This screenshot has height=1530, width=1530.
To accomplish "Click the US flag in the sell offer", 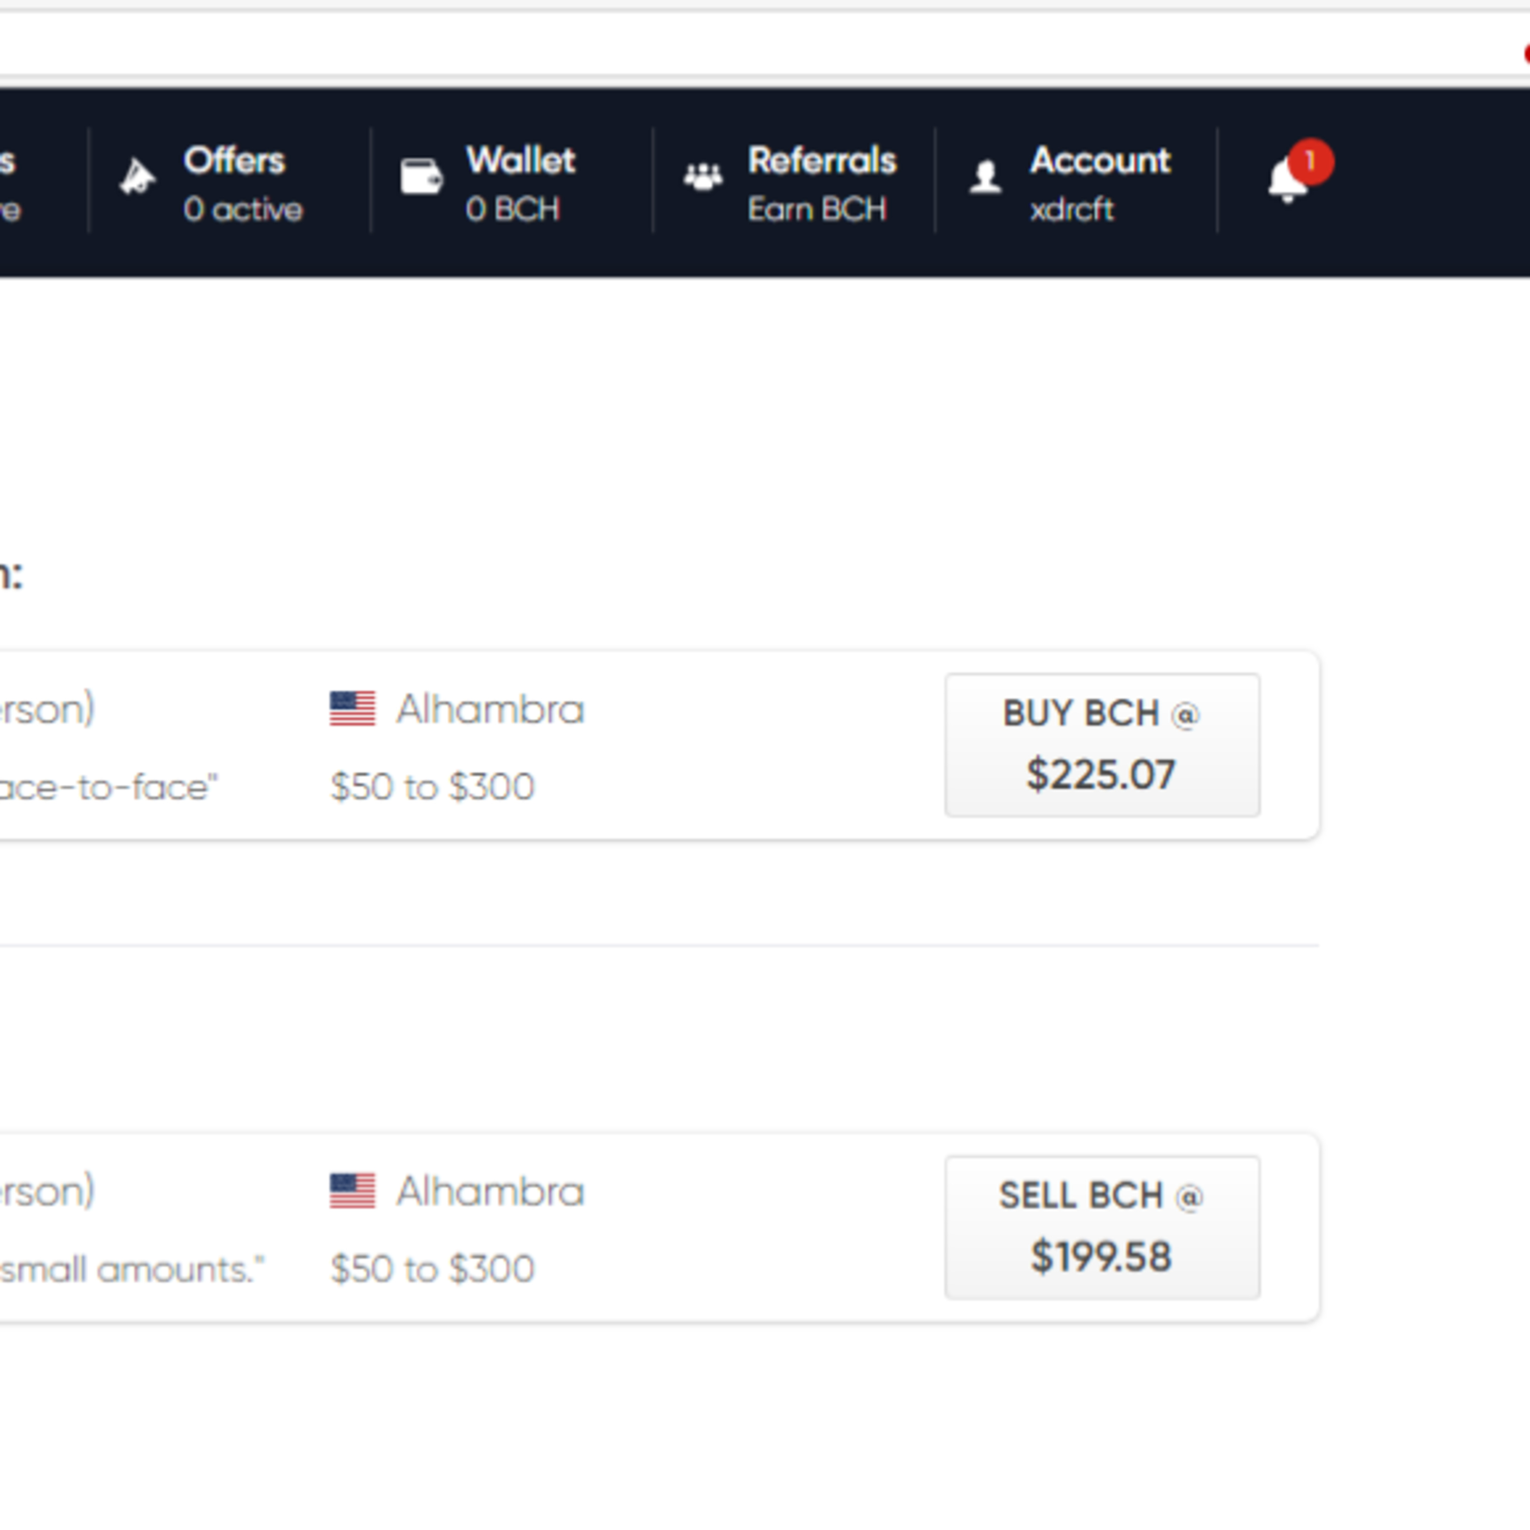I will [352, 1191].
